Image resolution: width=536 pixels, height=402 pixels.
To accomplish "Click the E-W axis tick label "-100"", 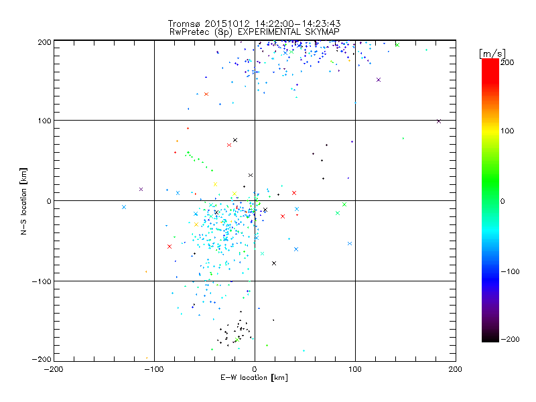I will pyautogui.click(x=154, y=369).
